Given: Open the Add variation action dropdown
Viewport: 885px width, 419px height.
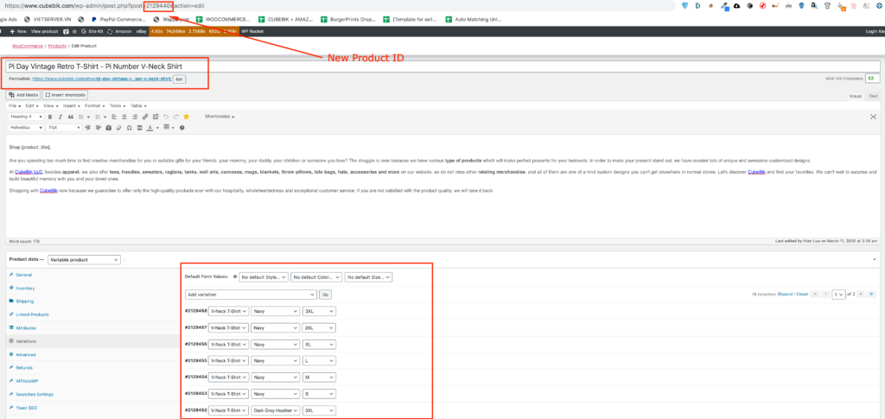Looking at the screenshot, I should 251,295.
